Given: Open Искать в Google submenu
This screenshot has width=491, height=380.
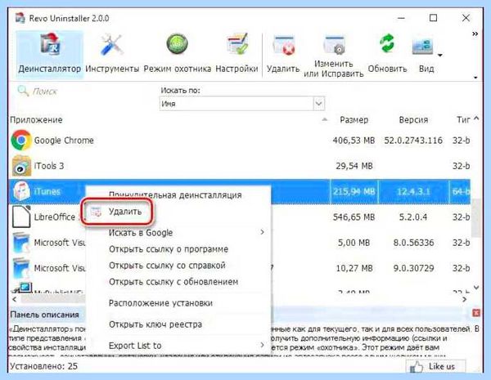Looking at the screenshot, I should (x=178, y=233).
